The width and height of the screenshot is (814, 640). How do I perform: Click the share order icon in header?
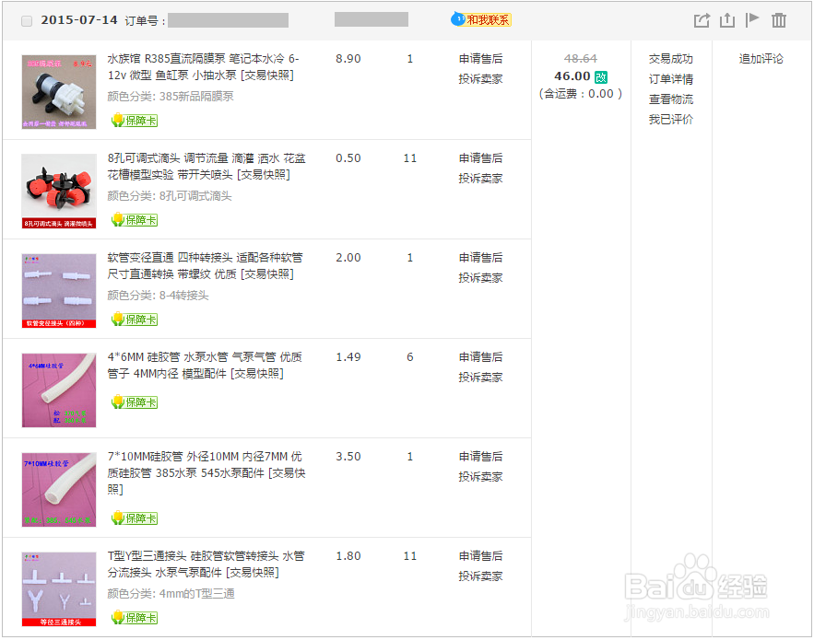702,20
